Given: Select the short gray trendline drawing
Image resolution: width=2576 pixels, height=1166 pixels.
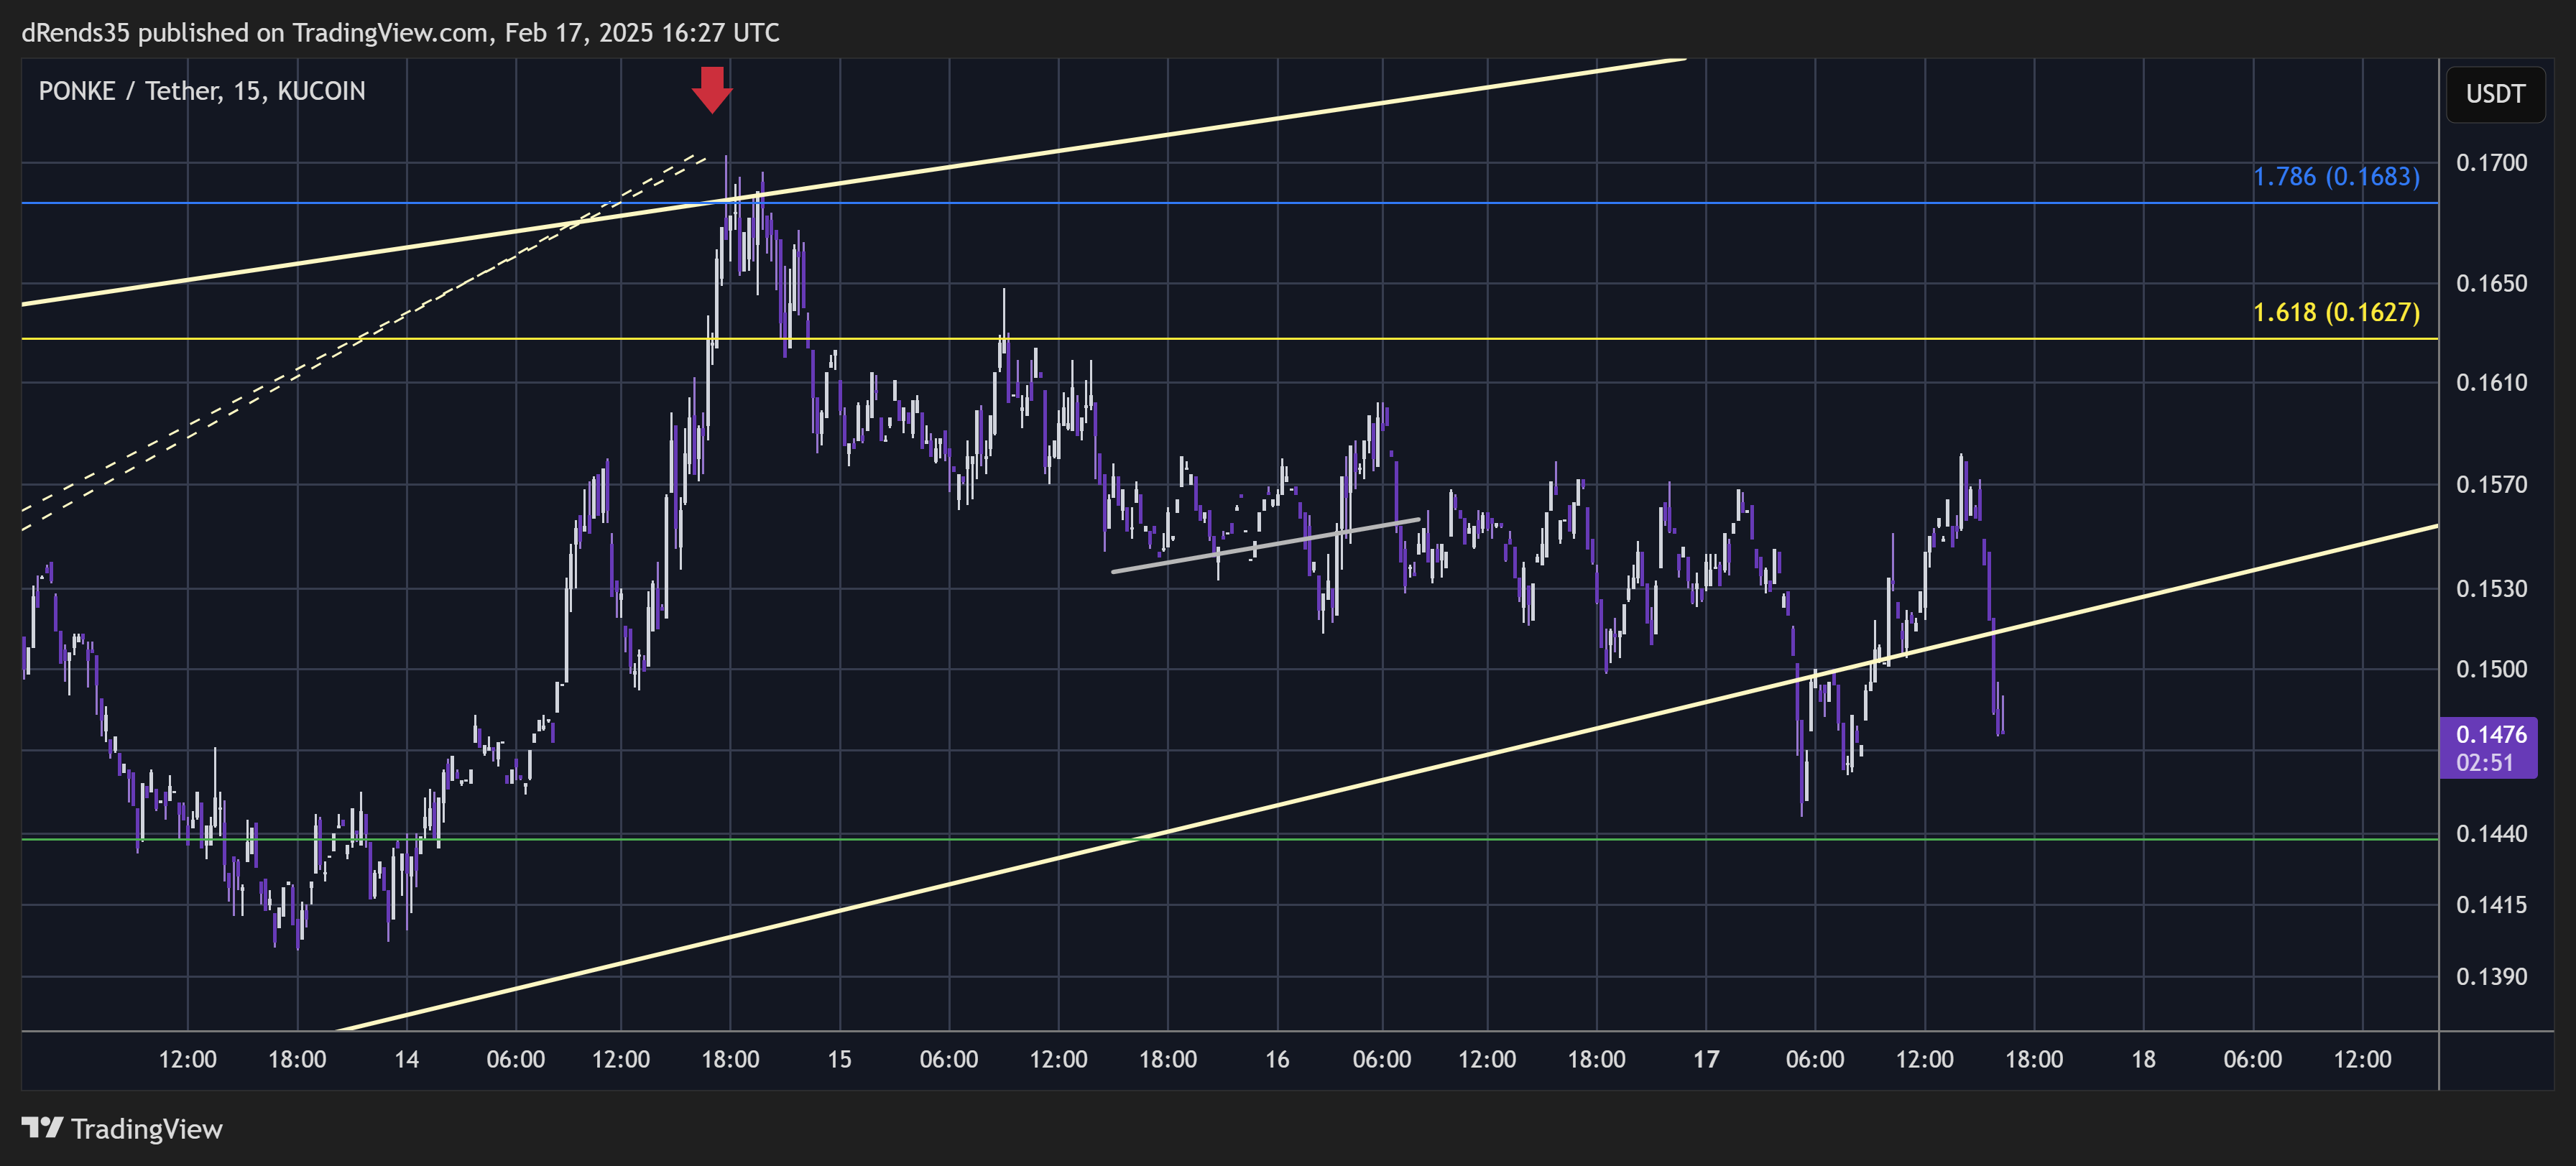Looking at the screenshot, I should (1265, 545).
